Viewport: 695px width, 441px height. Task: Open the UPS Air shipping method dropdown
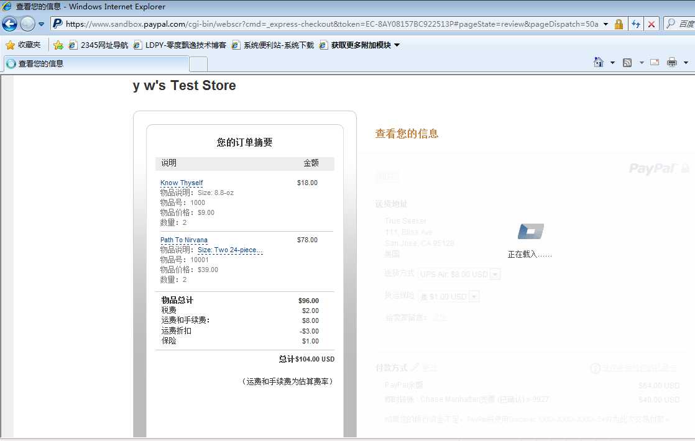click(x=494, y=273)
